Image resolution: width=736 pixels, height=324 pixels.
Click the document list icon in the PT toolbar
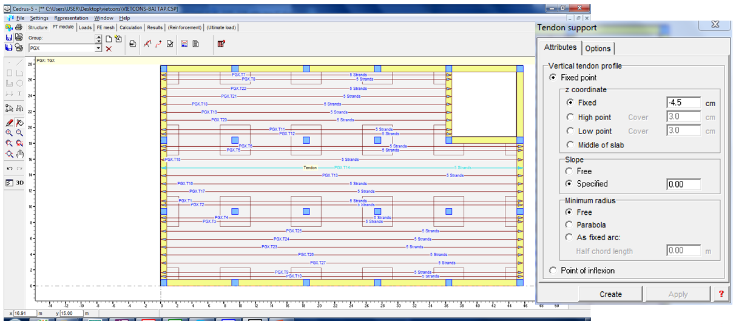click(196, 43)
